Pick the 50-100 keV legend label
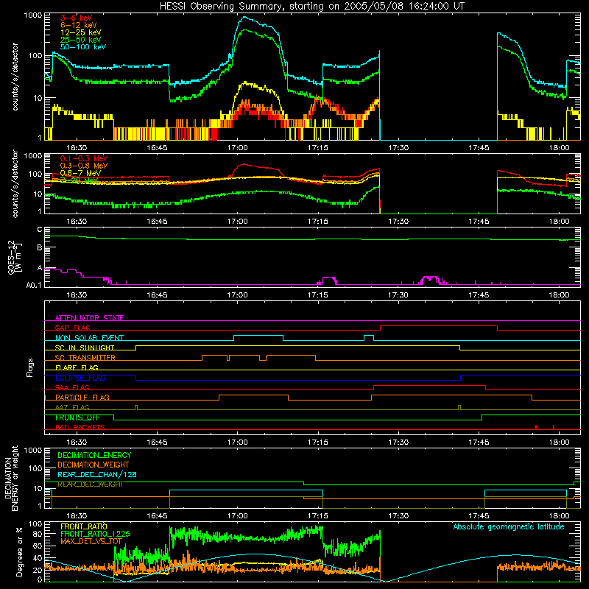The image size is (589, 589). coord(83,47)
